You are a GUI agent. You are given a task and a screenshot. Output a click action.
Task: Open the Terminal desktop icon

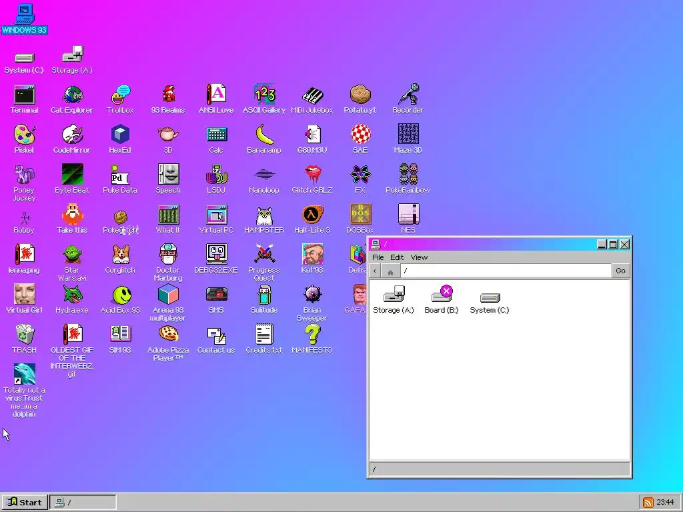coord(25,99)
